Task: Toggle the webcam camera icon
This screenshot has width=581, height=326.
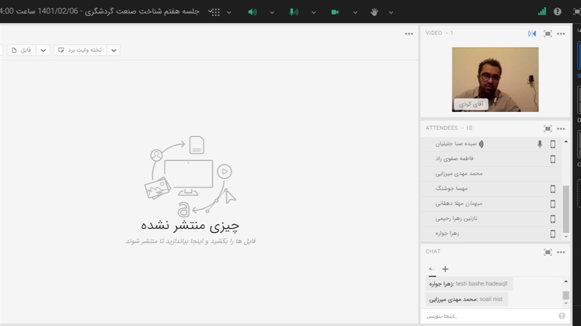Action: pos(335,12)
